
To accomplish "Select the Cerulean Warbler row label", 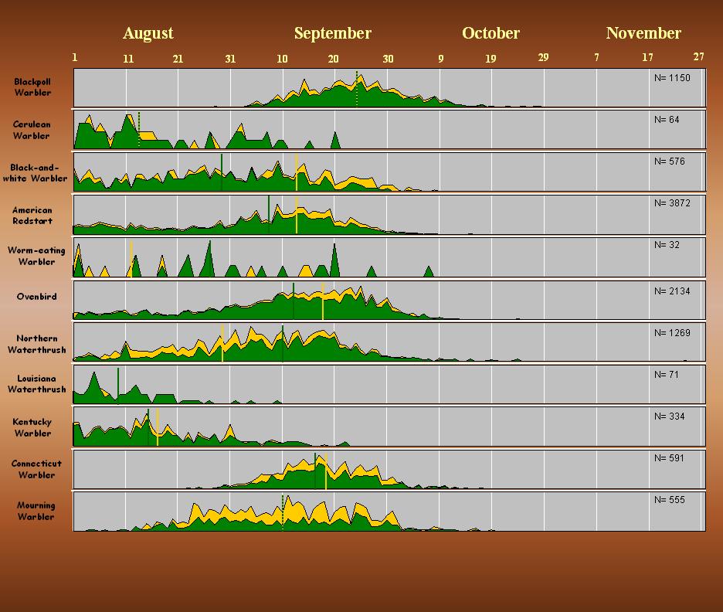I will click(x=31, y=130).
